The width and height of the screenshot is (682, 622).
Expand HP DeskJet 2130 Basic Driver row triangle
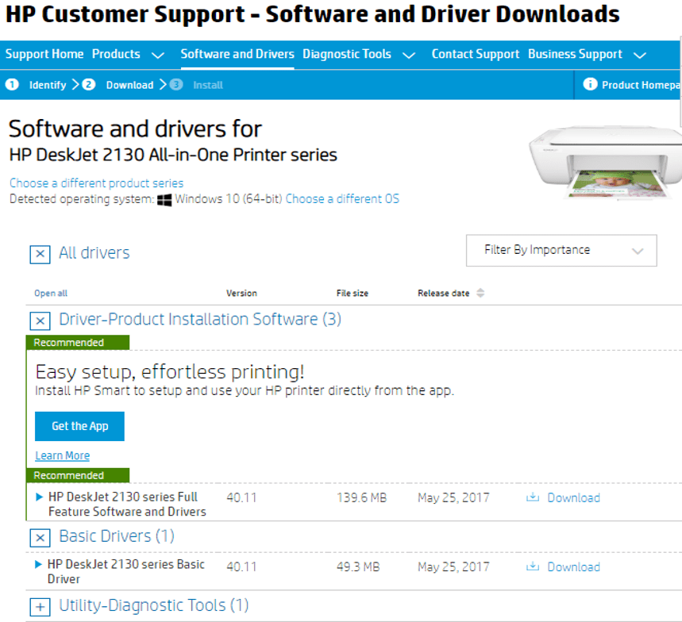38,564
